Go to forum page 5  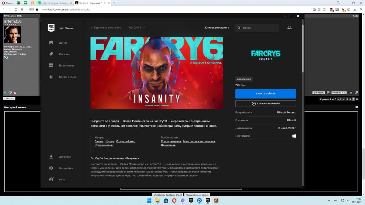pos(347,99)
